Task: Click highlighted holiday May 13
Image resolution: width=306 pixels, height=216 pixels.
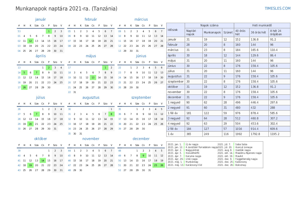Action: pyautogui.click(x=93, y=77)
